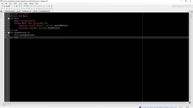This screenshot has width=193, height=108.
Task: Click teal icon right of Redo
Action: [x=25, y=6]
